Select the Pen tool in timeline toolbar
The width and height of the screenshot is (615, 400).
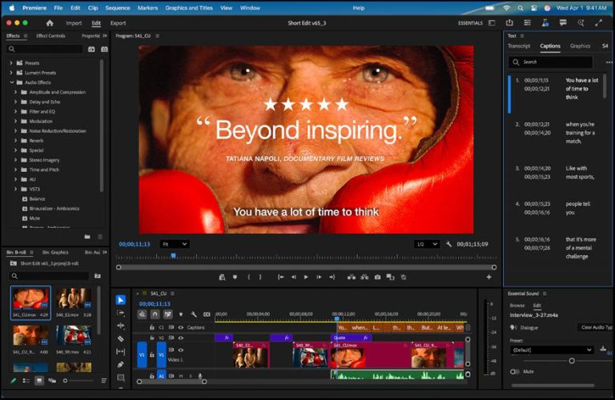click(x=121, y=364)
